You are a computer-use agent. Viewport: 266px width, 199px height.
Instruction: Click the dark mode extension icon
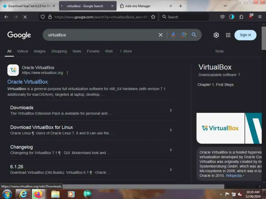(232, 17)
